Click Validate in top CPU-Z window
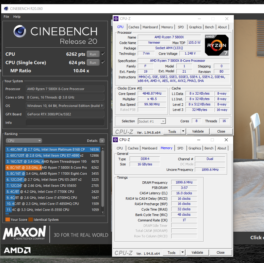 198,131
